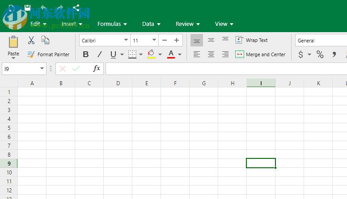Image resolution: width=347 pixels, height=199 pixels.
Task: Open the fill color dropdown arrow
Action: 160,54
